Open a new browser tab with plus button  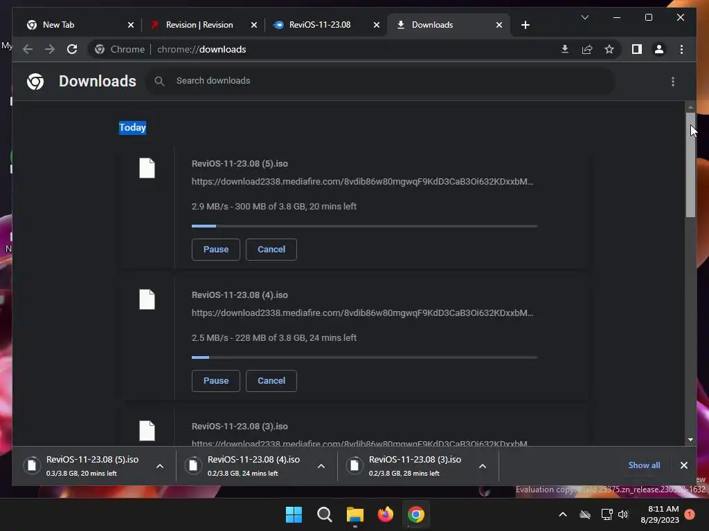[525, 25]
